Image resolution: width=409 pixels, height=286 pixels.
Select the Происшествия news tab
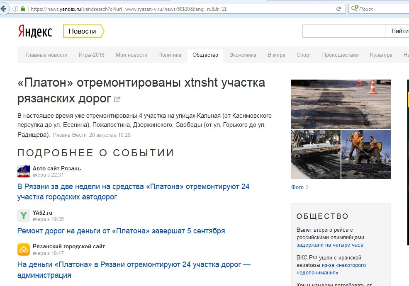(x=340, y=55)
